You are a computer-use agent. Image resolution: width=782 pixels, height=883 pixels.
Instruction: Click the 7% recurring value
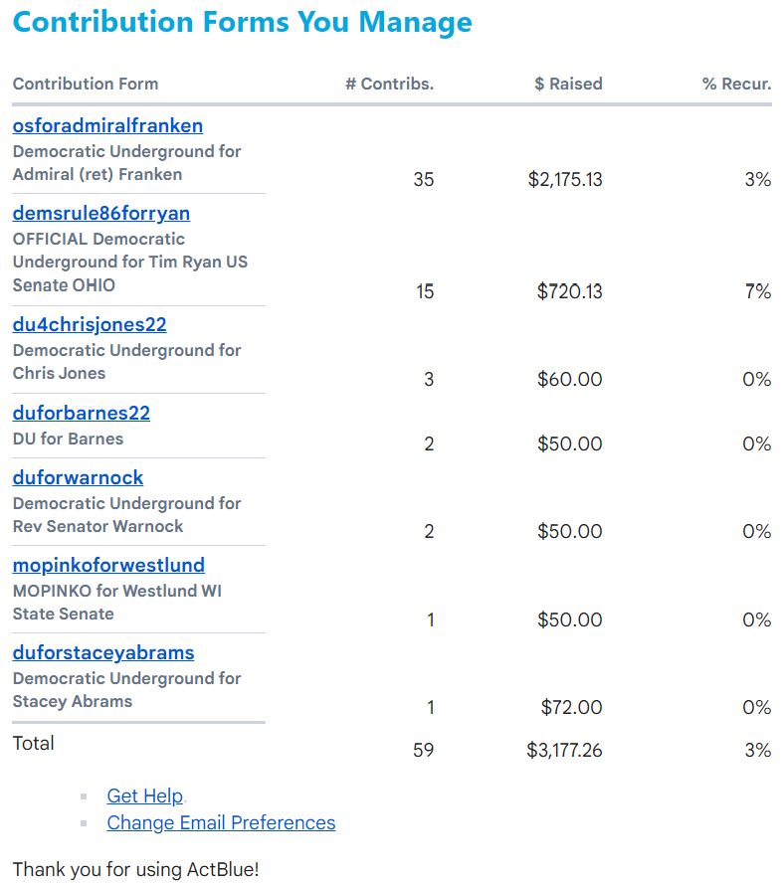pos(757,291)
